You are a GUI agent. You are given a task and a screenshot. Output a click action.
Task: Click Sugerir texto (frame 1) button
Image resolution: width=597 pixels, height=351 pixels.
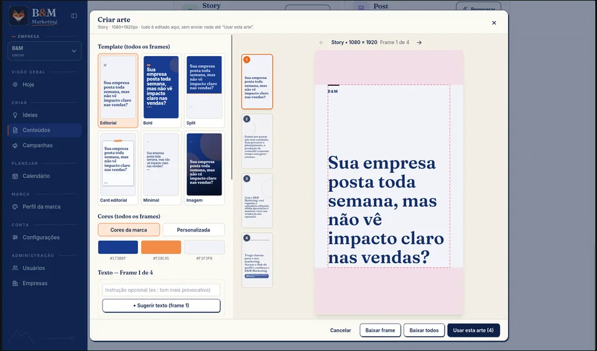[161, 306]
